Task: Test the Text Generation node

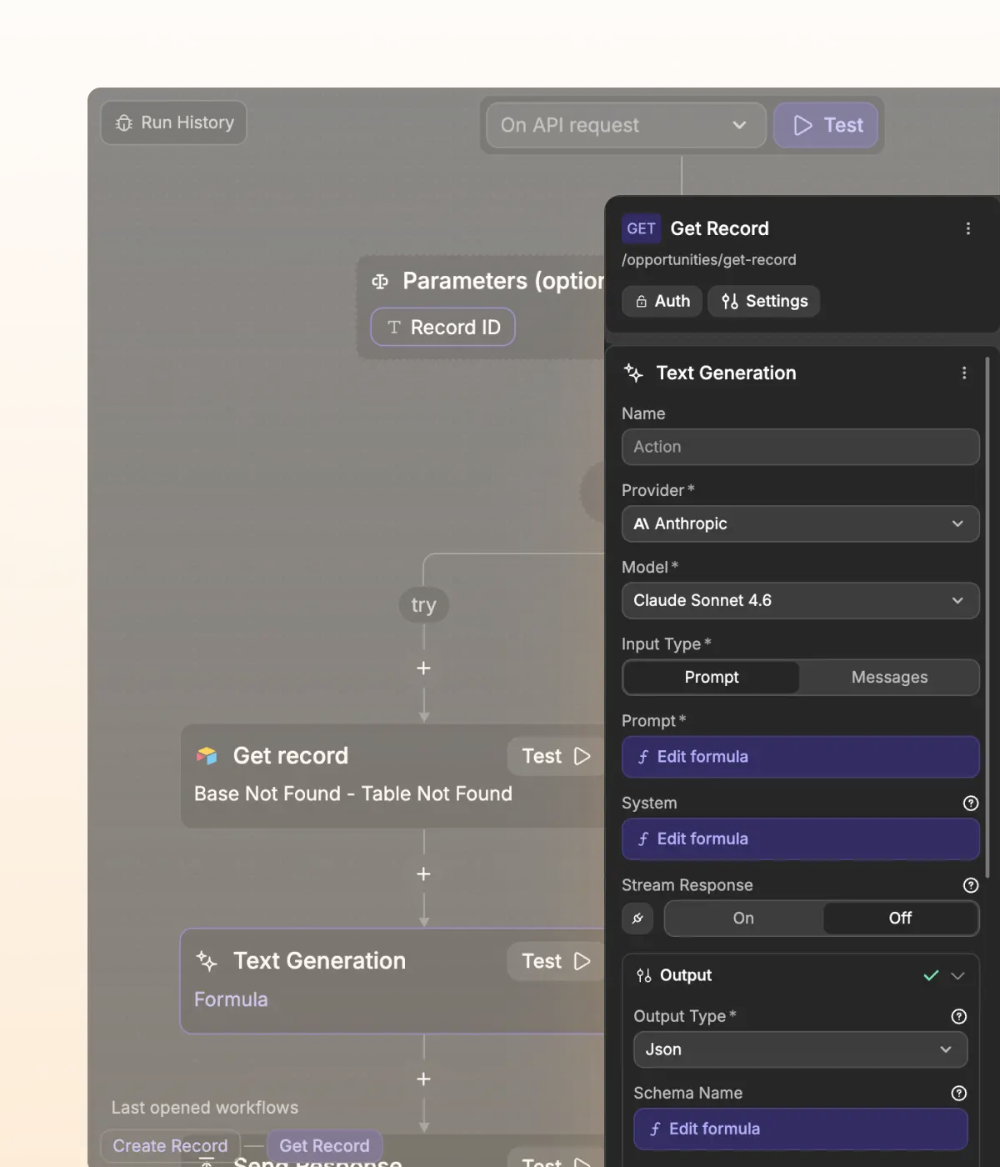Action: pos(556,961)
